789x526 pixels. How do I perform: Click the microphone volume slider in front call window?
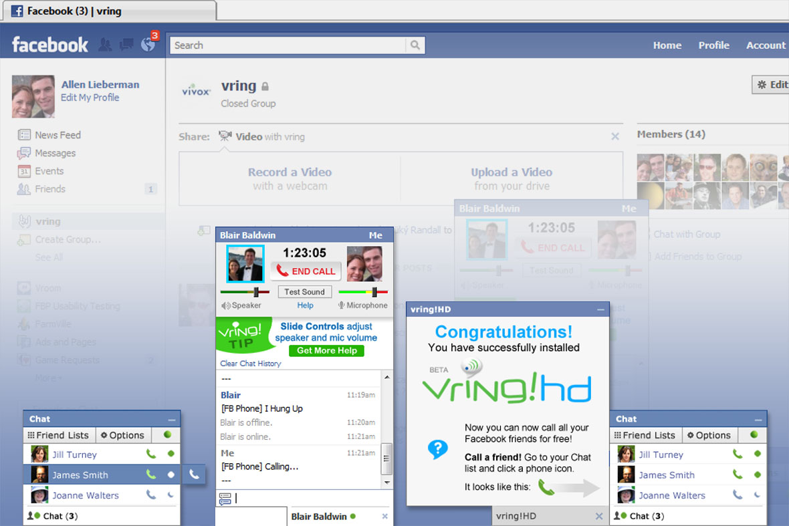click(x=363, y=291)
